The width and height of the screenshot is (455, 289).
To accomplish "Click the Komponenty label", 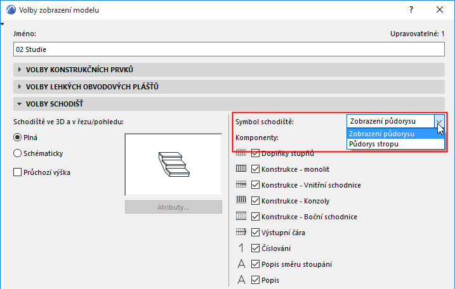I will pyautogui.click(x=257, y=138).
